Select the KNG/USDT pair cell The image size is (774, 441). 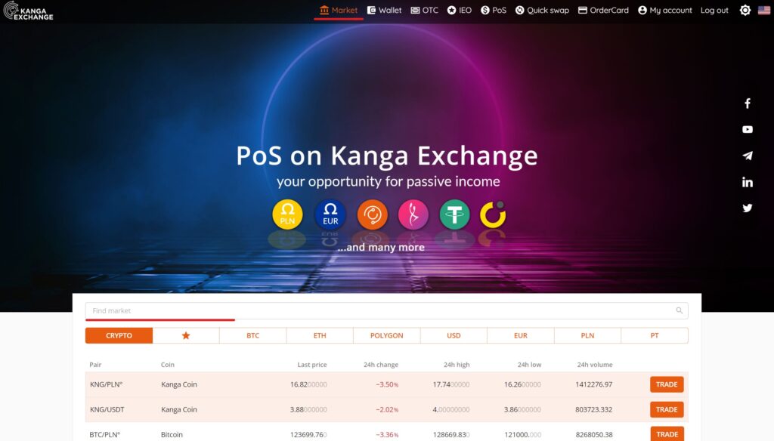click(x=107, y=409)
